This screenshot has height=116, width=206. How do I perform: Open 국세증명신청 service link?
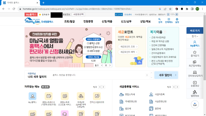click(128, 101)
